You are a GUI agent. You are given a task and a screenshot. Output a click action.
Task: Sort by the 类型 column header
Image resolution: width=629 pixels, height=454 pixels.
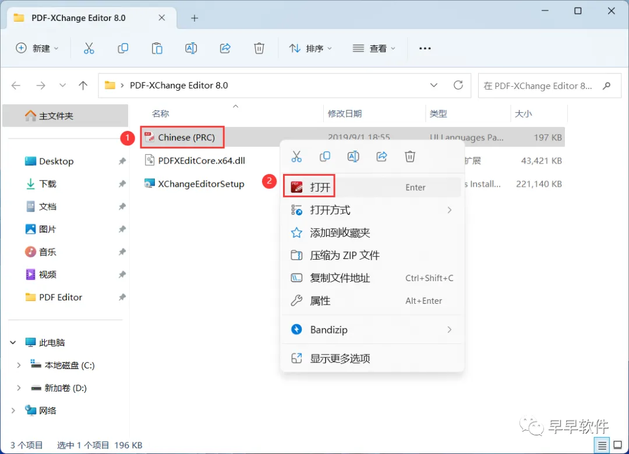pyautogui.click(x=438, y=114)
